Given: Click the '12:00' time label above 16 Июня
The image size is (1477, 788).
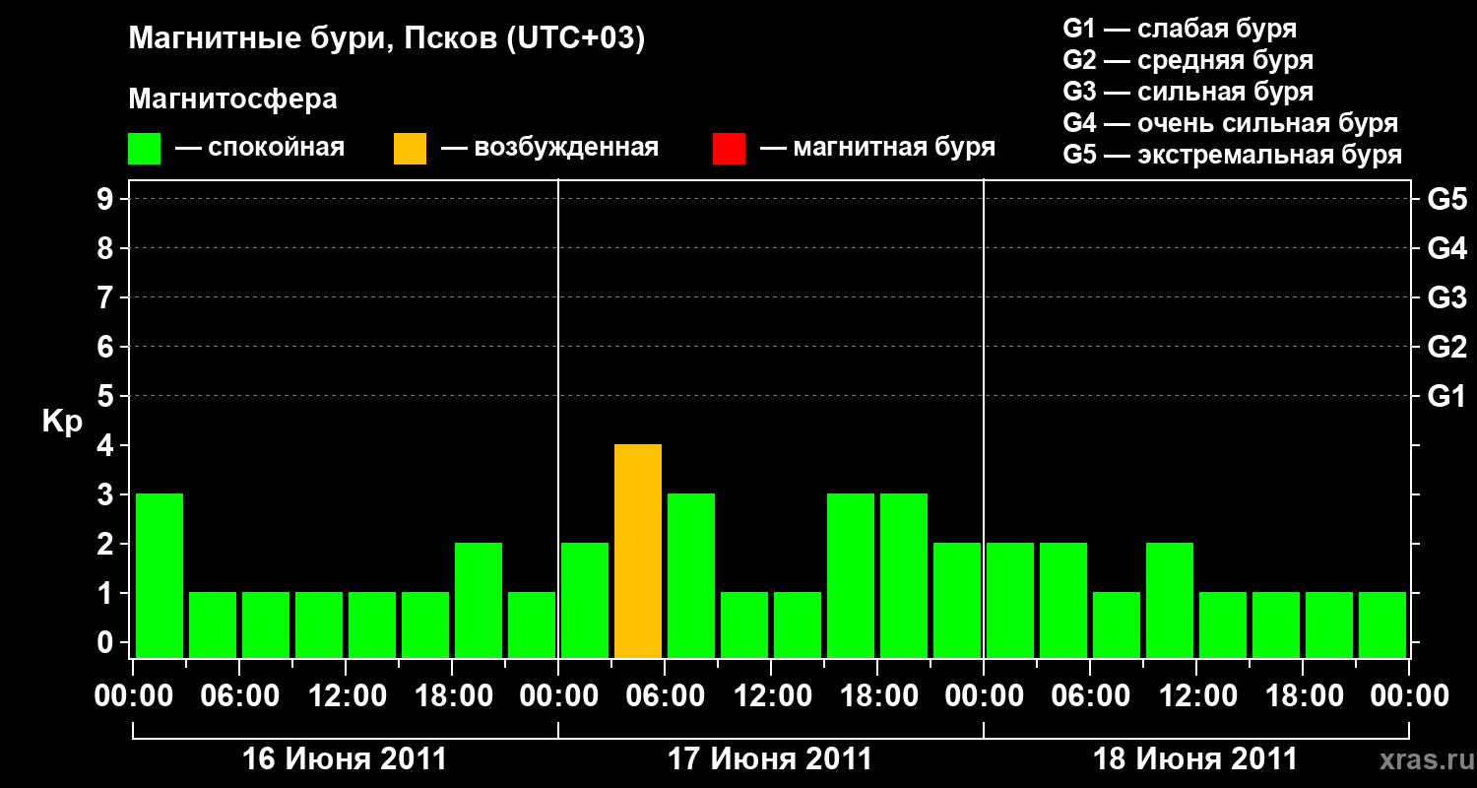Looking at the screenshot, I should (x=346, y=696).
